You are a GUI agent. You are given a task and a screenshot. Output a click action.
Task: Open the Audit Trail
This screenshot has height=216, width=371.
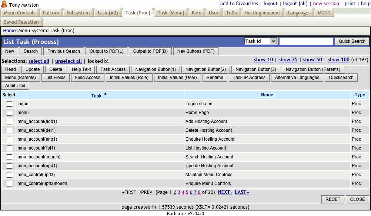point(15,85)
